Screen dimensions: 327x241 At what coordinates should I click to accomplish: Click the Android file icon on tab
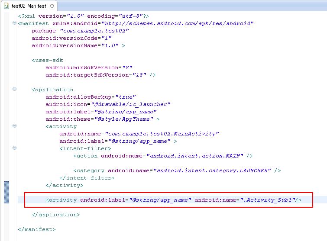[6, 6]
